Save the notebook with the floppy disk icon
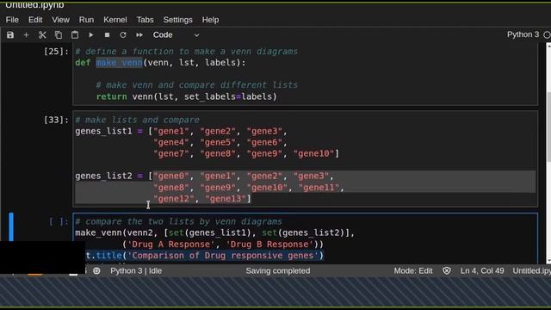 (x=10, y=34)
